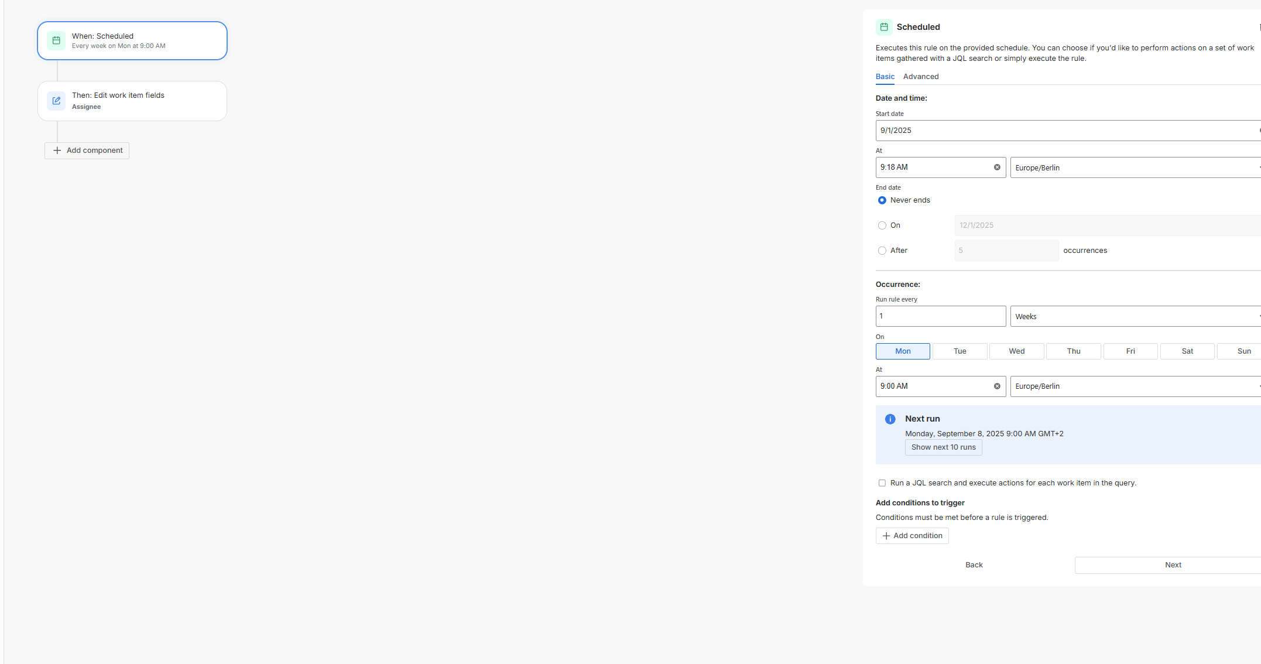Enable the Run a JQL search checkbox
Image resolution: width=1261 pixels, height=664 pixels.
[882, 483]
